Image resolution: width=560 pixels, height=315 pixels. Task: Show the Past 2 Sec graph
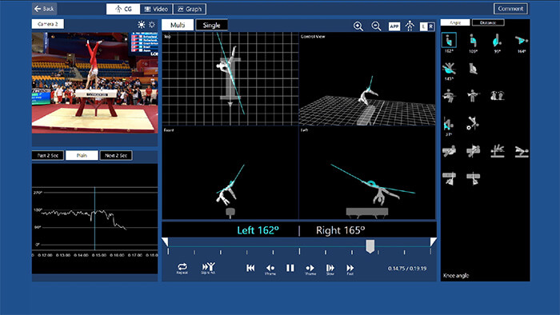tap(48, 156)
